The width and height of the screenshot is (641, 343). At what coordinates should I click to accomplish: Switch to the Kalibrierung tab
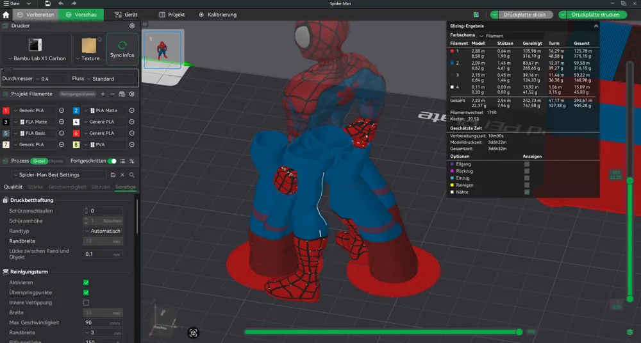click(x=218, y=15)
